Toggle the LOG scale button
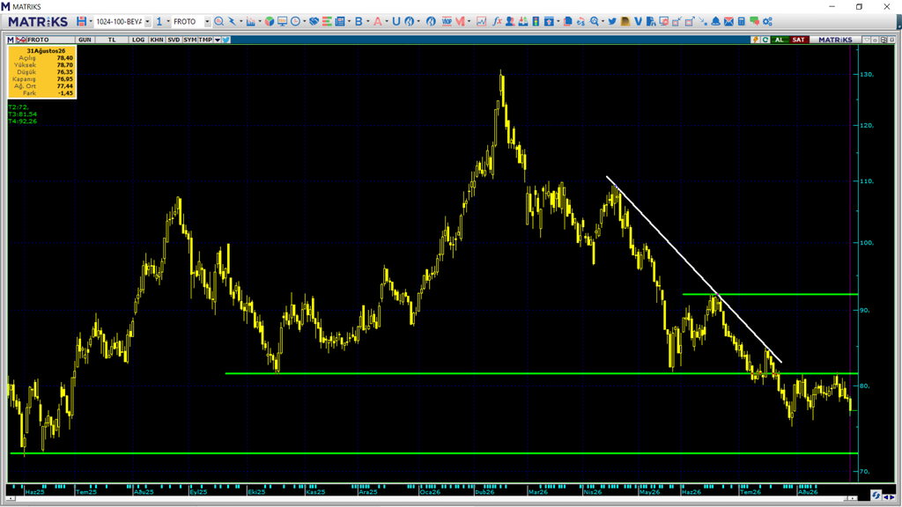902x507 pixels. click(x=138, y=40)
